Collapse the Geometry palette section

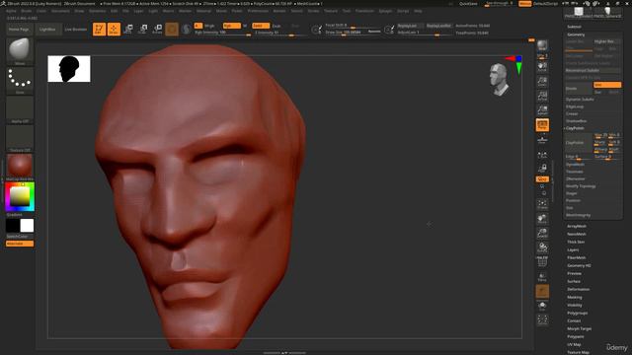(x=576, y=35)
